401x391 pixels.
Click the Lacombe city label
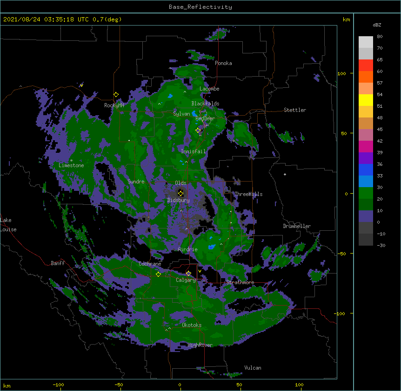click(209, 89)
